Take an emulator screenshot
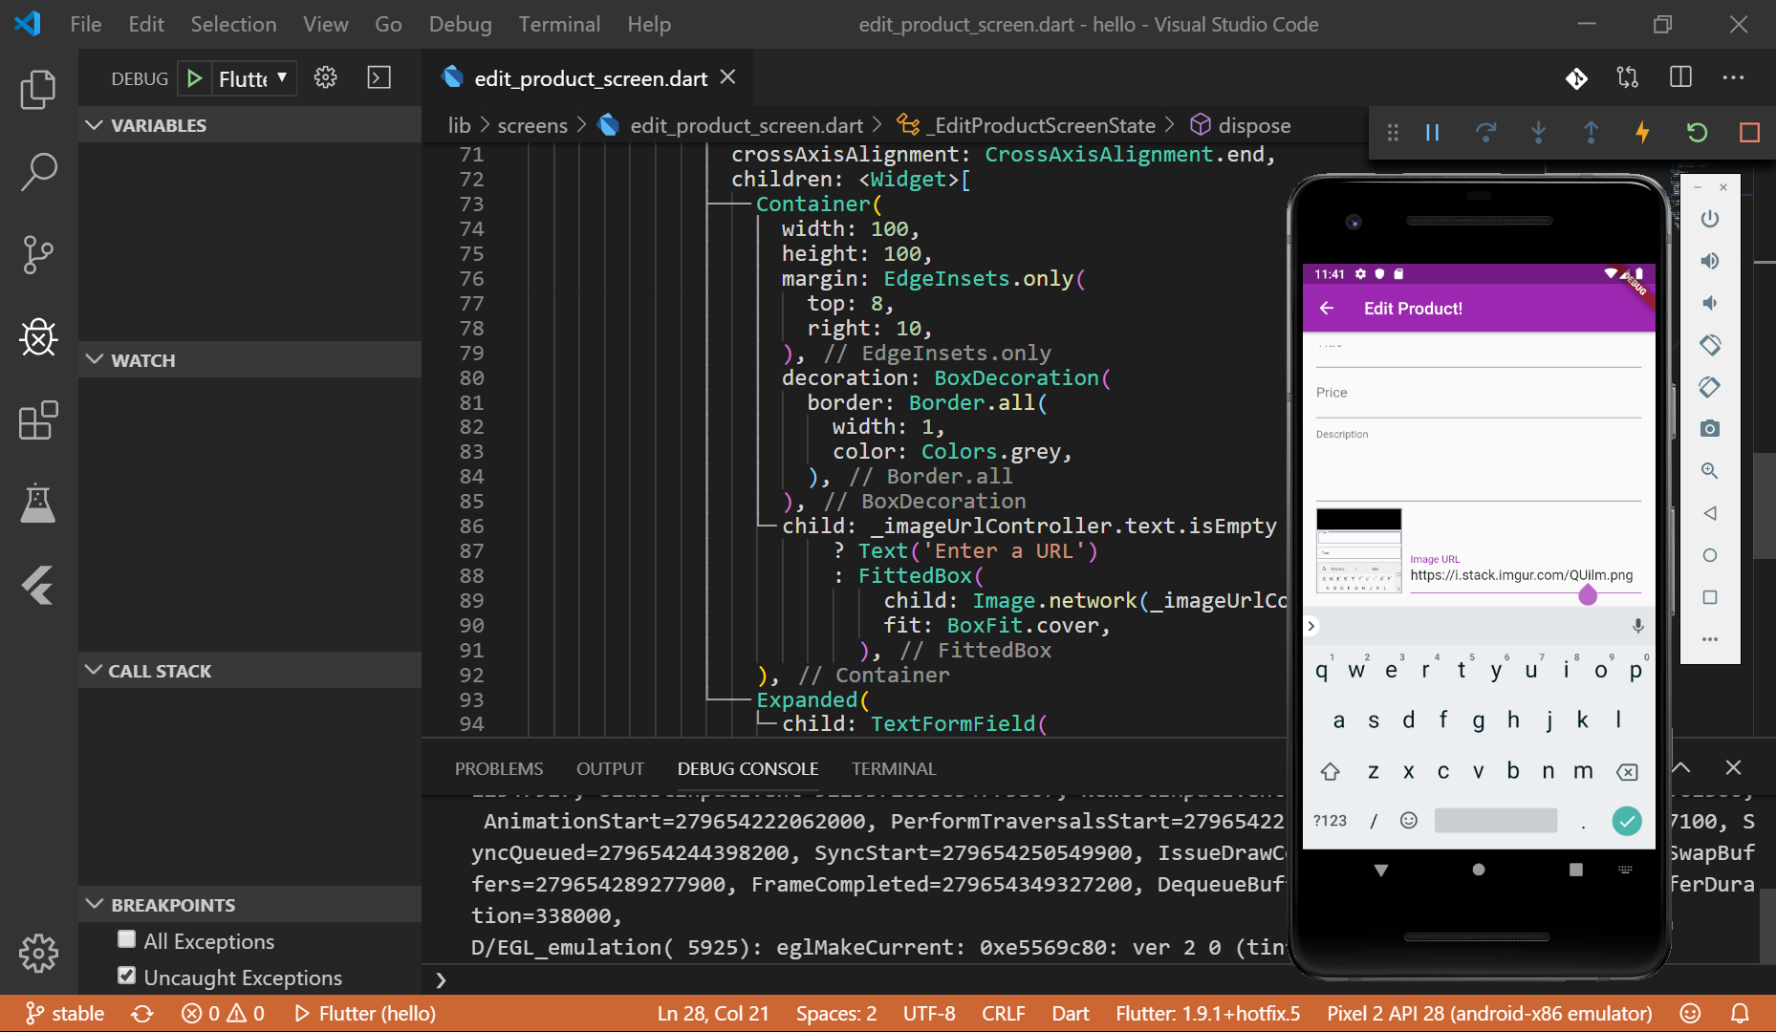The height and width of the screenshot is (1032, 1776). coord(1710,429)
